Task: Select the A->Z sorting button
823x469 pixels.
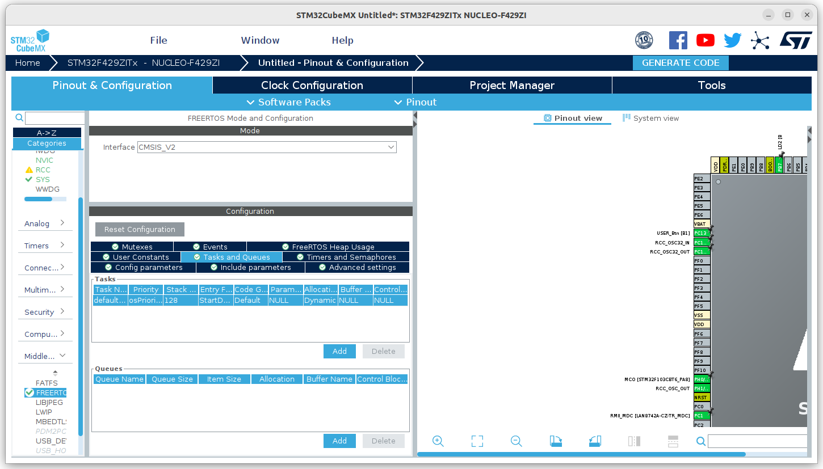Action: [47, 133]
